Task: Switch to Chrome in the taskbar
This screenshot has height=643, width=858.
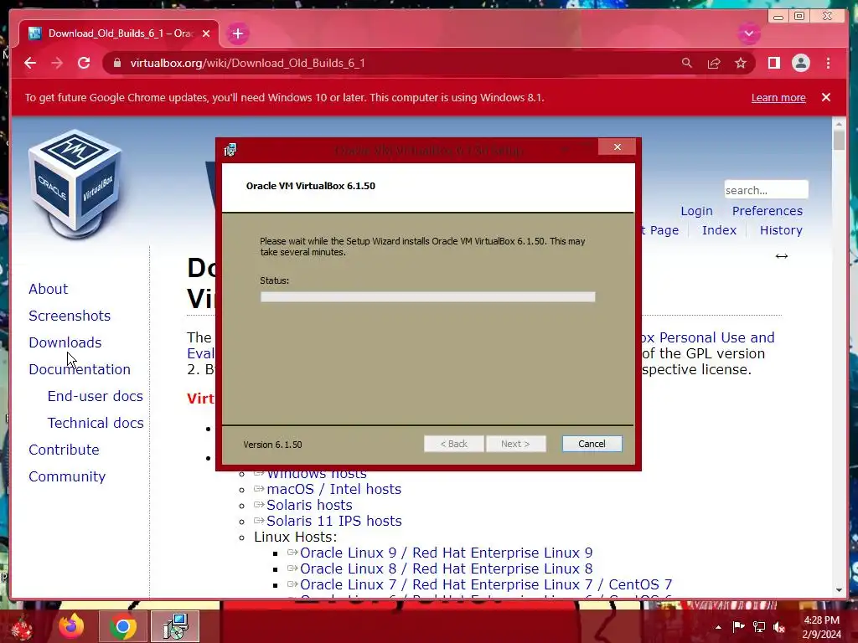Action: [122, 626]
